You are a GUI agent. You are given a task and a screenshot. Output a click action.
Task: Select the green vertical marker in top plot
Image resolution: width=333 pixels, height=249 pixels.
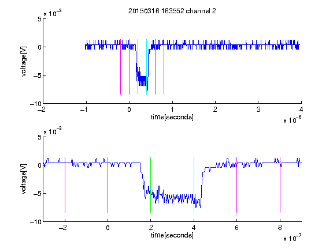[138, 67]
